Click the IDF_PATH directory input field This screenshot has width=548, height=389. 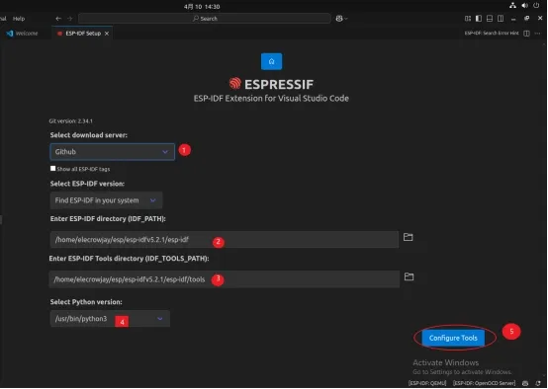(x=224, y=240)
